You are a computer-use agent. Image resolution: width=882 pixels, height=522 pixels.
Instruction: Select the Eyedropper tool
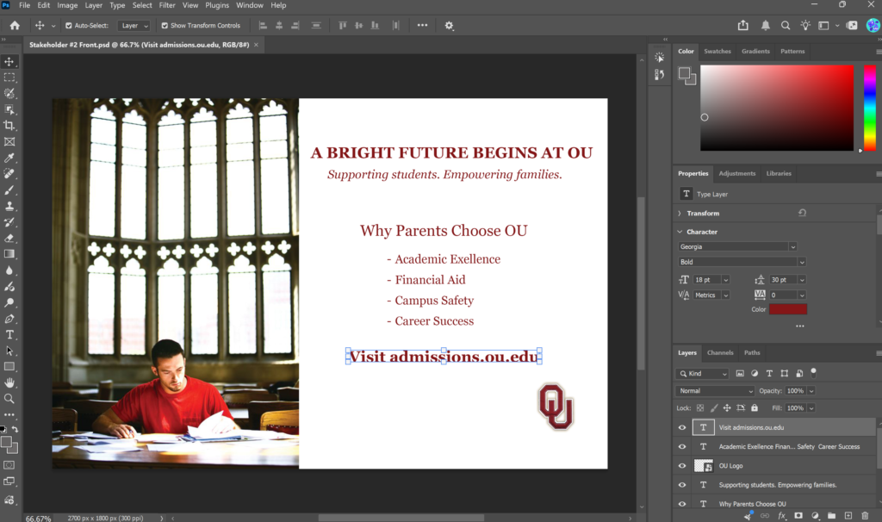(9, 158)
